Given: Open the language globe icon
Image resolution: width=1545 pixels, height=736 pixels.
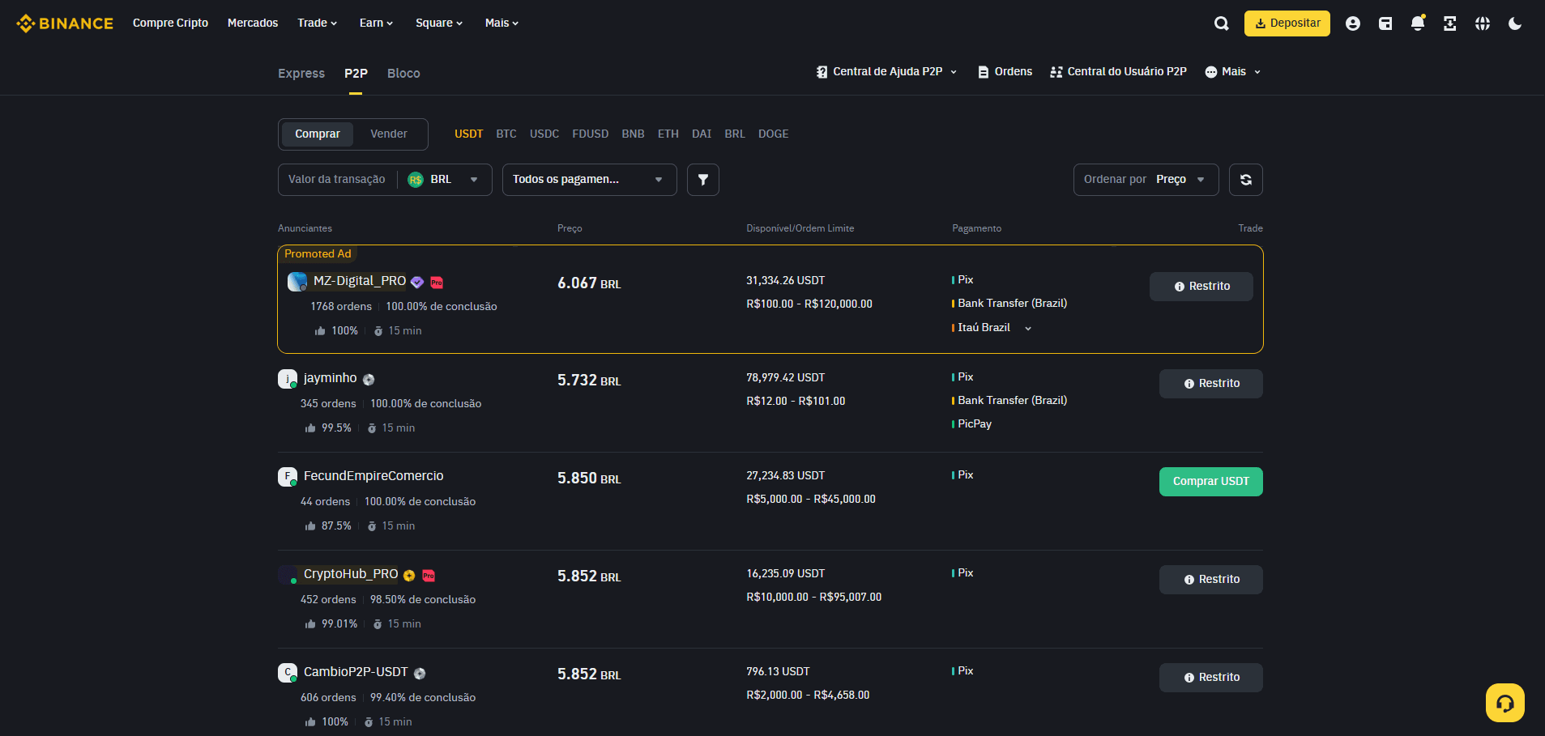Looking at the screenshot, I should (x=1483, y=23).
